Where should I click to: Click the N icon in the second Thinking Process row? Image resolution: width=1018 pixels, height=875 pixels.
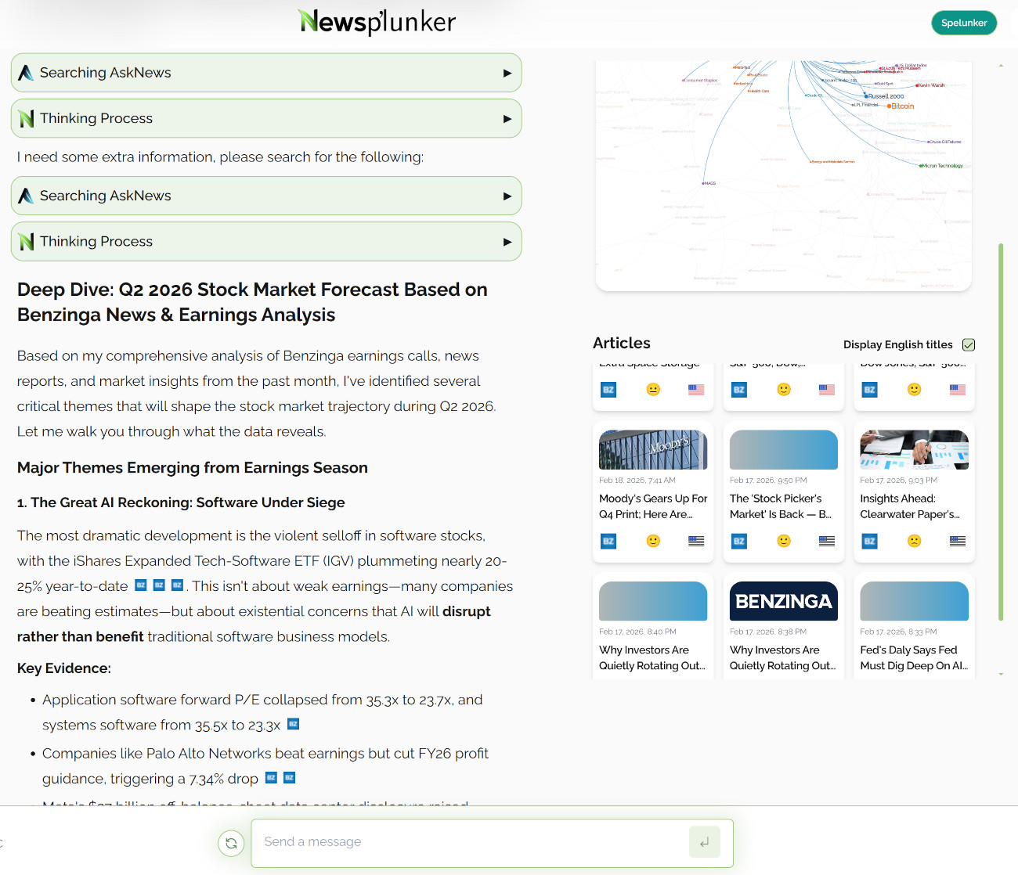[26, 242]
